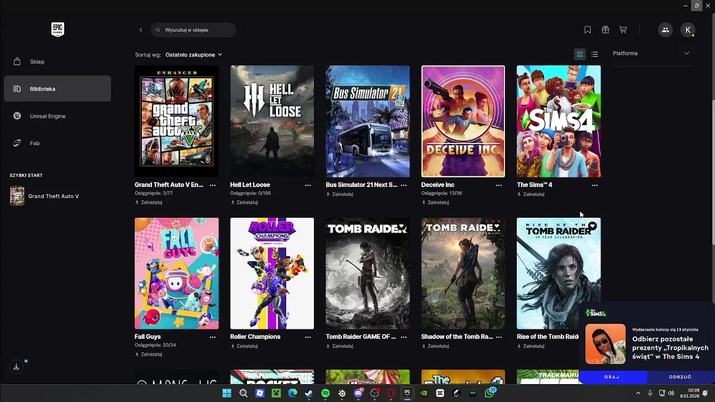Click the 'Osiągnięcia: 13/36' text under Deceive Inc
The width and height of the screenshot is (715, 402).
[x=441, y=193]
